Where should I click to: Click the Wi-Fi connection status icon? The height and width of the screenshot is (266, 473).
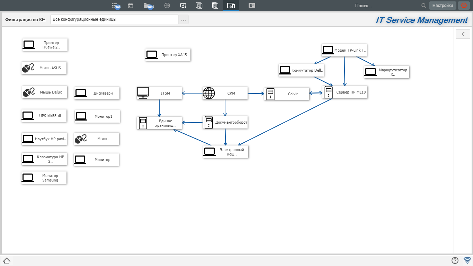click(x=467, y=260)
